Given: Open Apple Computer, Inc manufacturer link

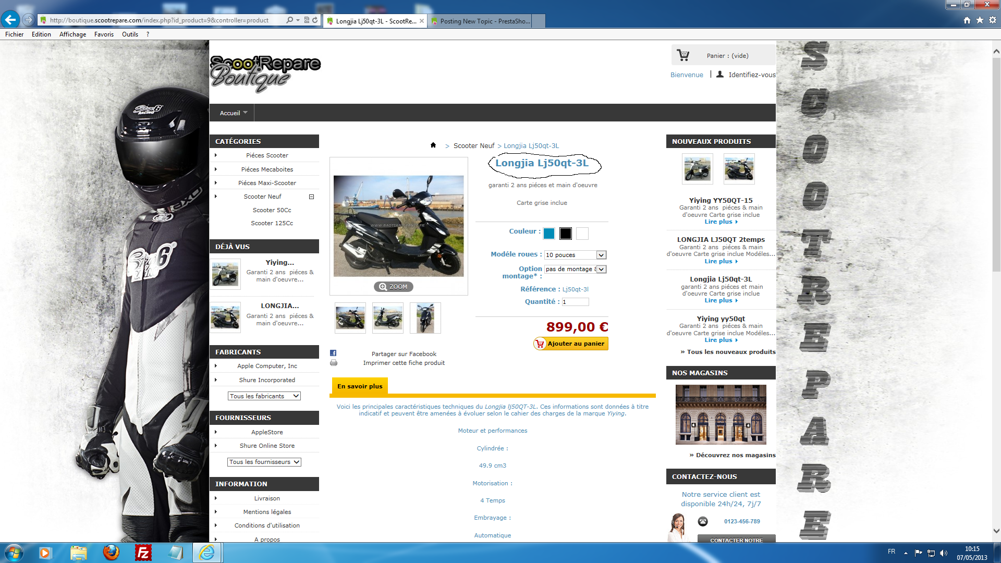Looking at the screenshot, I should [267, 366].
